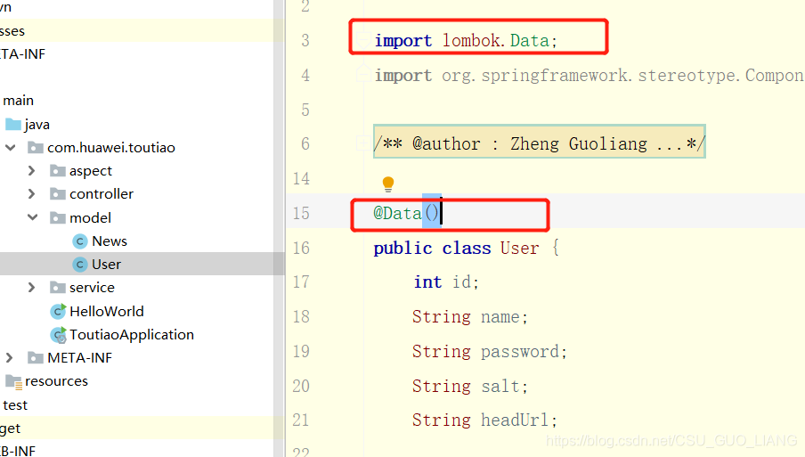Click the controller package folder icon
The height and width of the screenshot is (457, 805).
tap(58, 194)
